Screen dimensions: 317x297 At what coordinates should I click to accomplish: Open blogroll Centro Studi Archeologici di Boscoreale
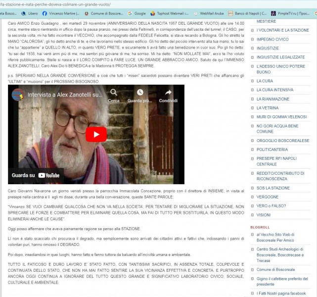coord(280,255)
